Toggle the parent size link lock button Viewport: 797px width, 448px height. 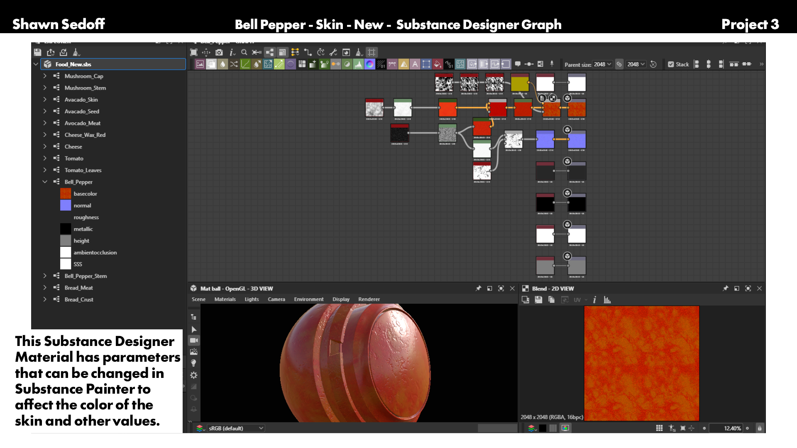point(619,64)
